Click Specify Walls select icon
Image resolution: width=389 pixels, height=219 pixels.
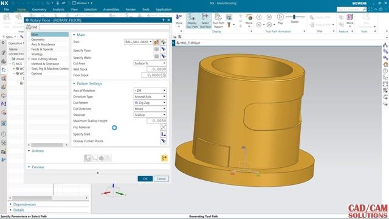click(x=156, y=57)
